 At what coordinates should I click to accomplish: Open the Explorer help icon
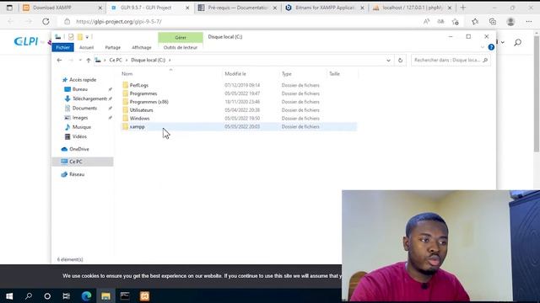pyautogui.click(x=491, y=47)
